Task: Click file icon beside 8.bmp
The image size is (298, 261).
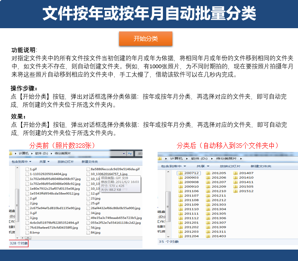Action: click(x=27, y=232)
